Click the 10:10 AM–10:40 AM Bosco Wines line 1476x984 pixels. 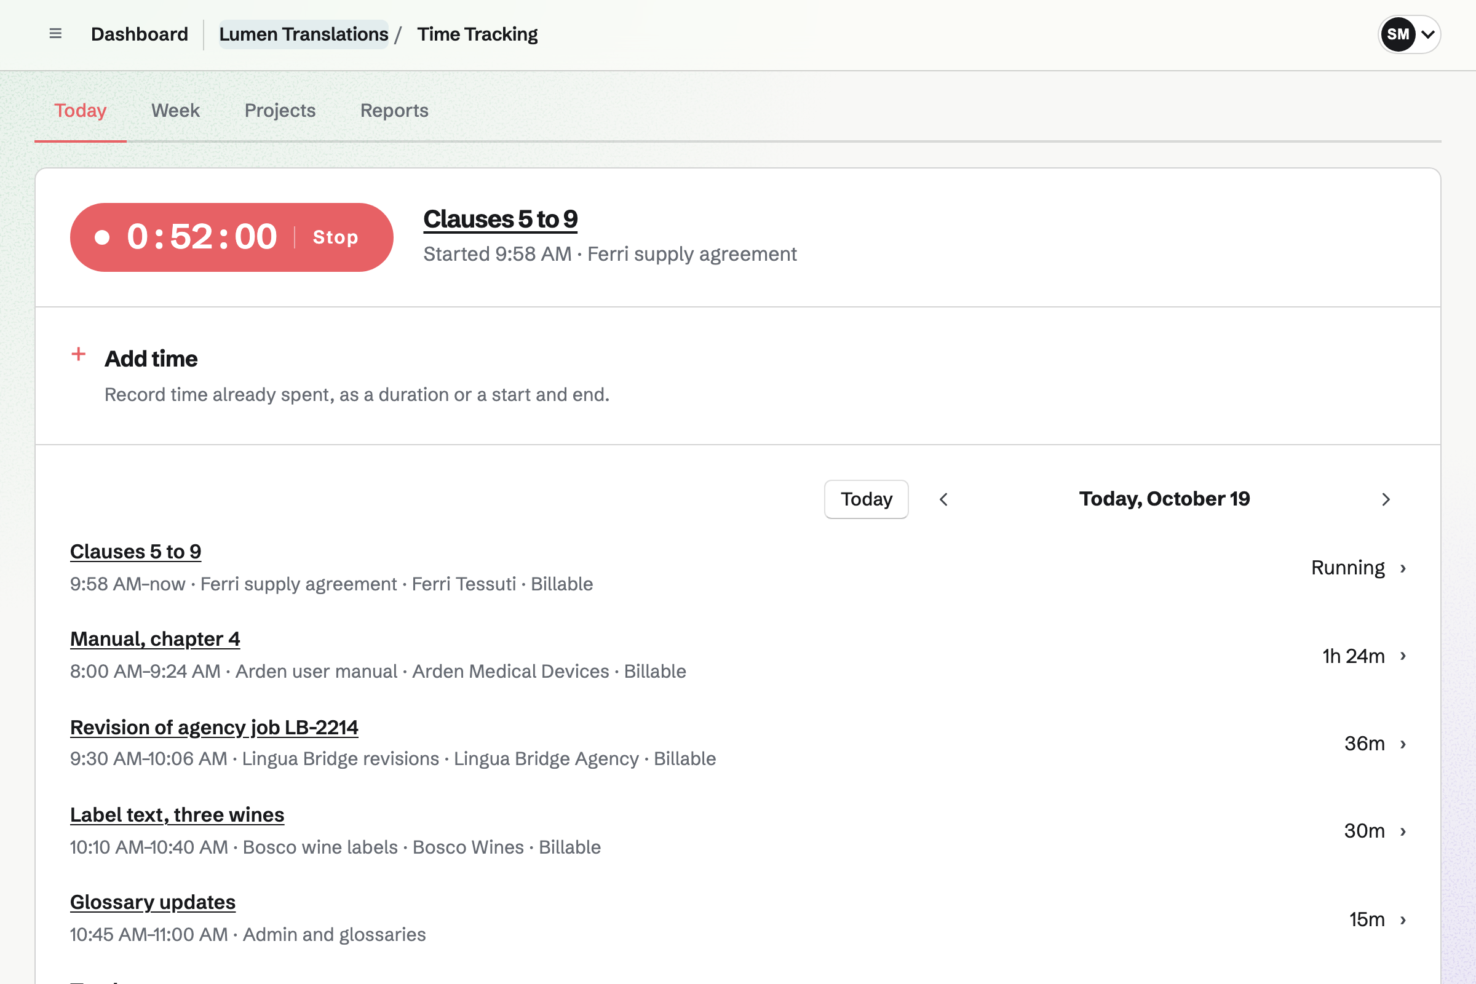(x=335, y=847)
